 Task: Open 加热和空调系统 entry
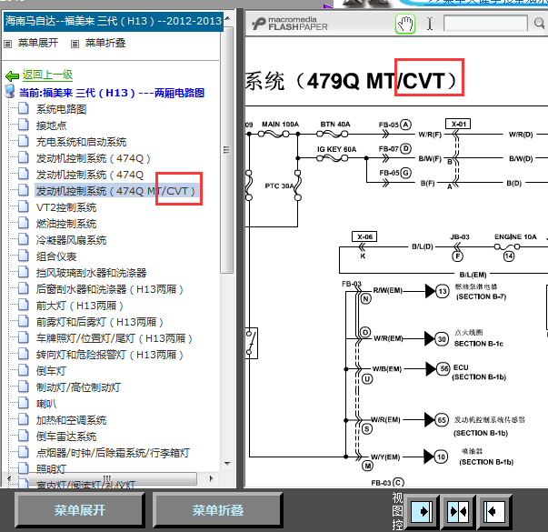click(x=71, y=420)
